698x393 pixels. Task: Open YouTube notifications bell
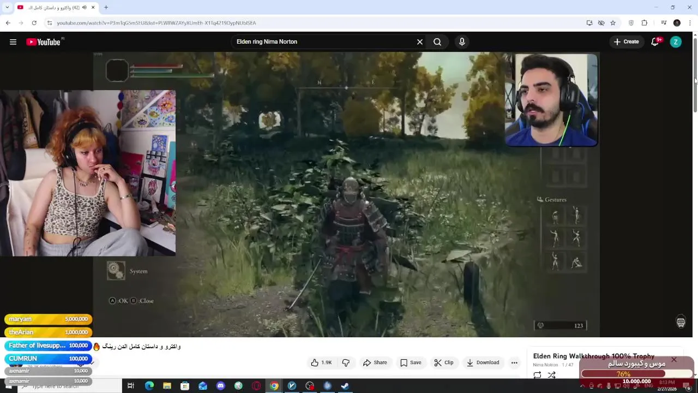[x=655, y=42]
